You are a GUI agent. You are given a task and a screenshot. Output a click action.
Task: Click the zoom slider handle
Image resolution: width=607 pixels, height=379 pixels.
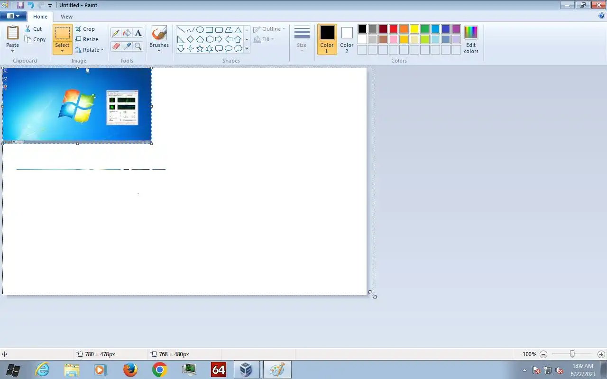click(572, 354)
